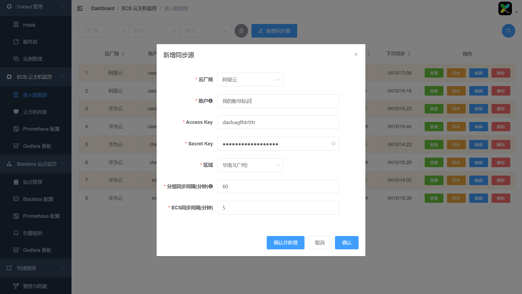522x294 pixels.
Task: Click the ECS同步间隔 input field
Action: coord(278,208)
